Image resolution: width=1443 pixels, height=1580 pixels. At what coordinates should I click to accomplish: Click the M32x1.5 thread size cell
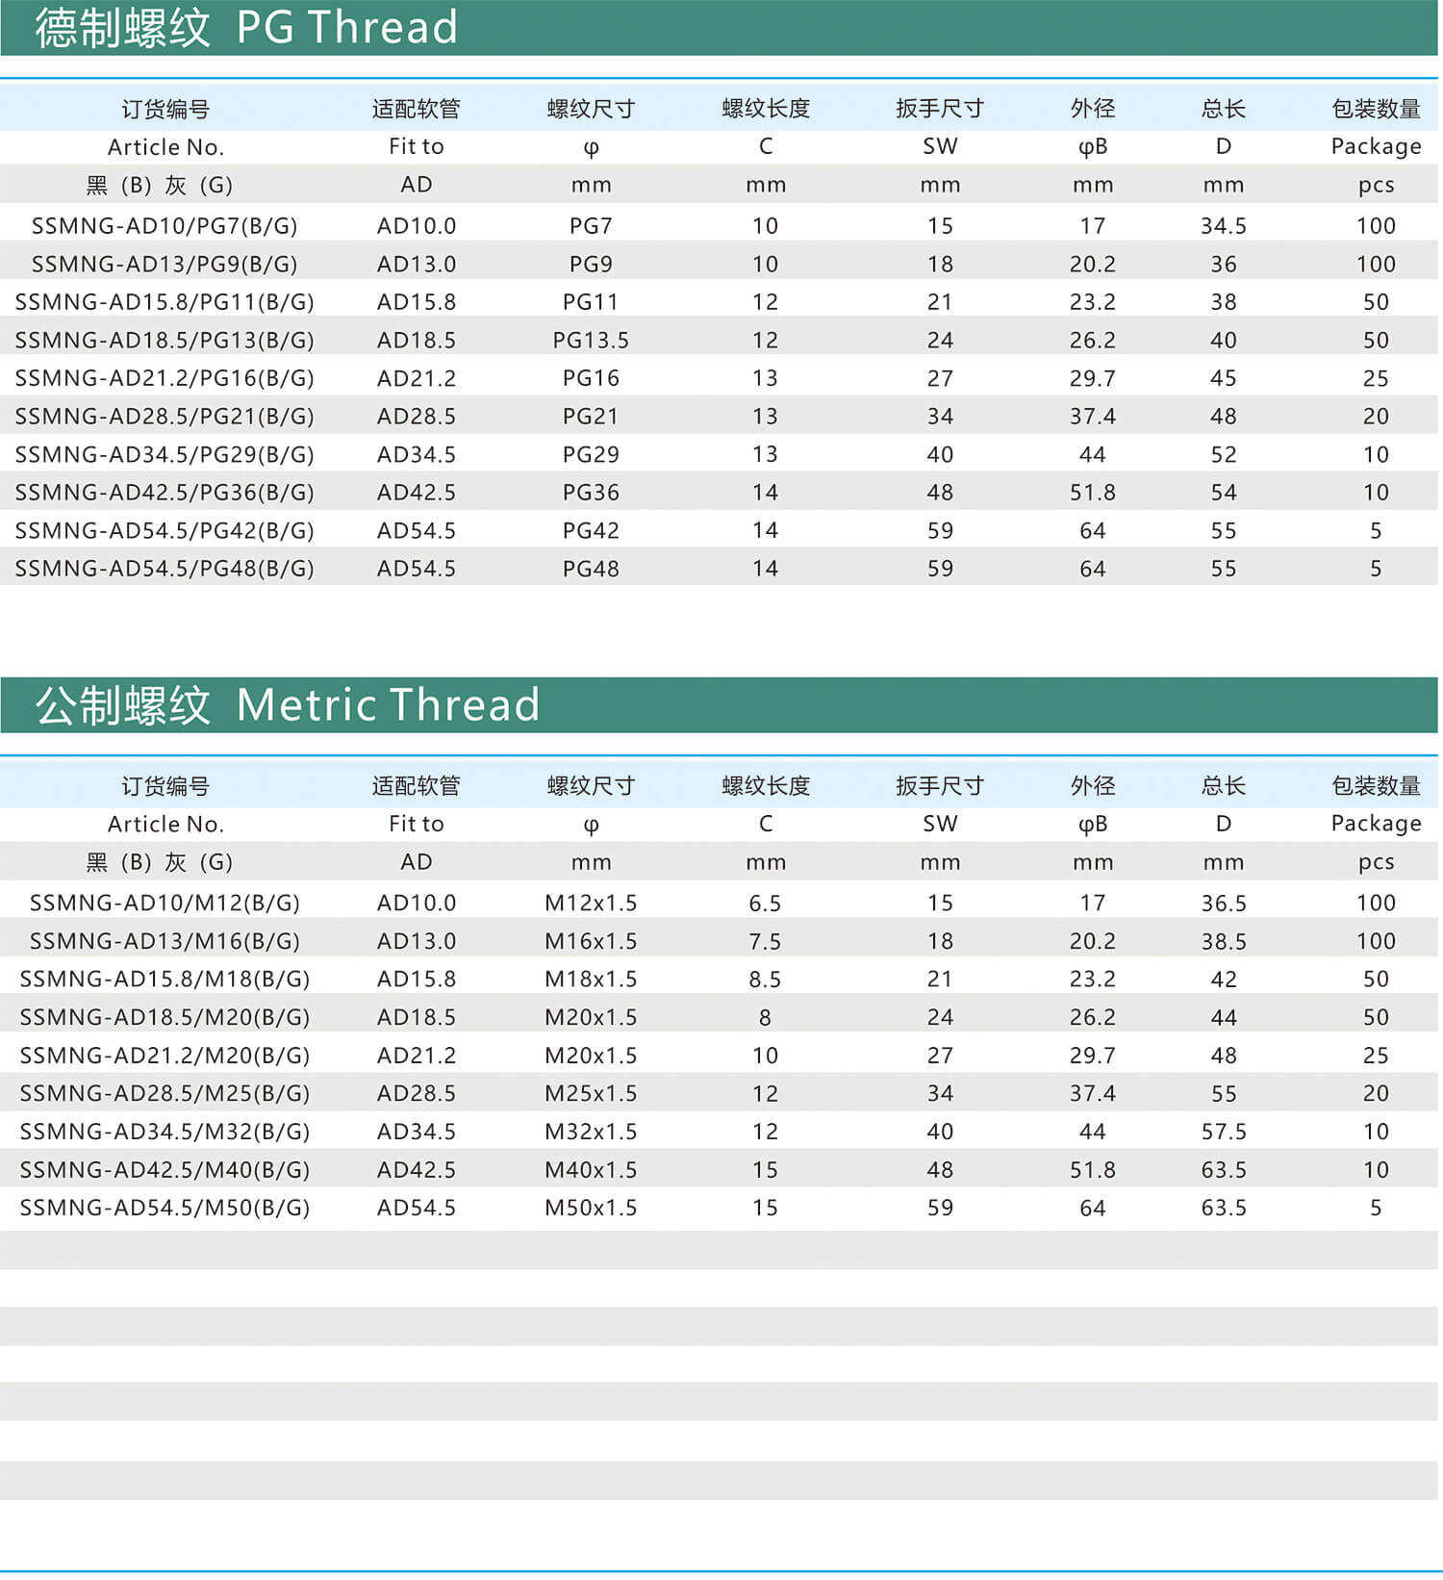pos(591,1132)
